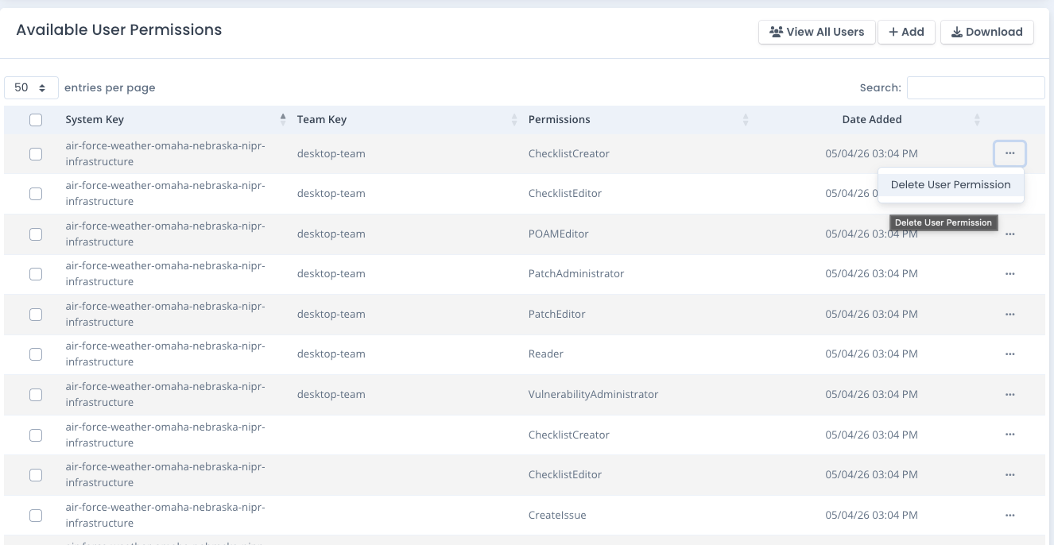Click the System Key column header
This screenshot has height=545, width=1054.
coord(95,119)
